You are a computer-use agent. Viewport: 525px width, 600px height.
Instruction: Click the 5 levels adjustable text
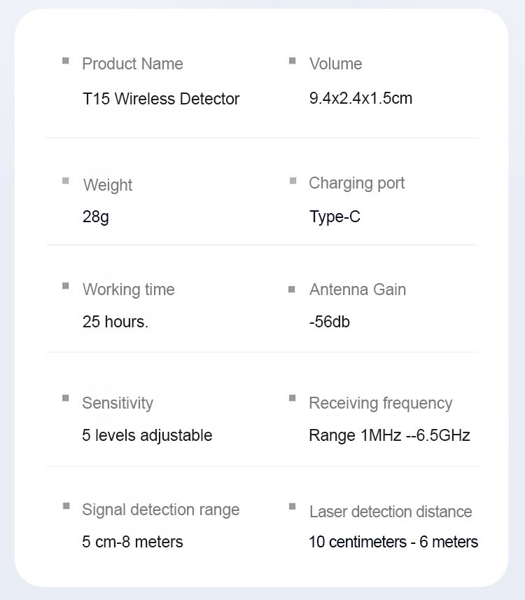pos(147,435)
